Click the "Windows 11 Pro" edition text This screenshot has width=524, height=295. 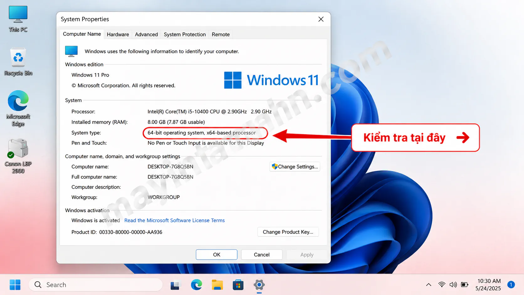point(90,75)
